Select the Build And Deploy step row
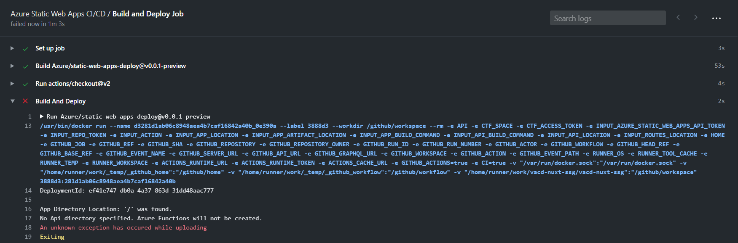The width and height of the screenshot is (738, 243). pyautogui.click(x=60, y=101)
